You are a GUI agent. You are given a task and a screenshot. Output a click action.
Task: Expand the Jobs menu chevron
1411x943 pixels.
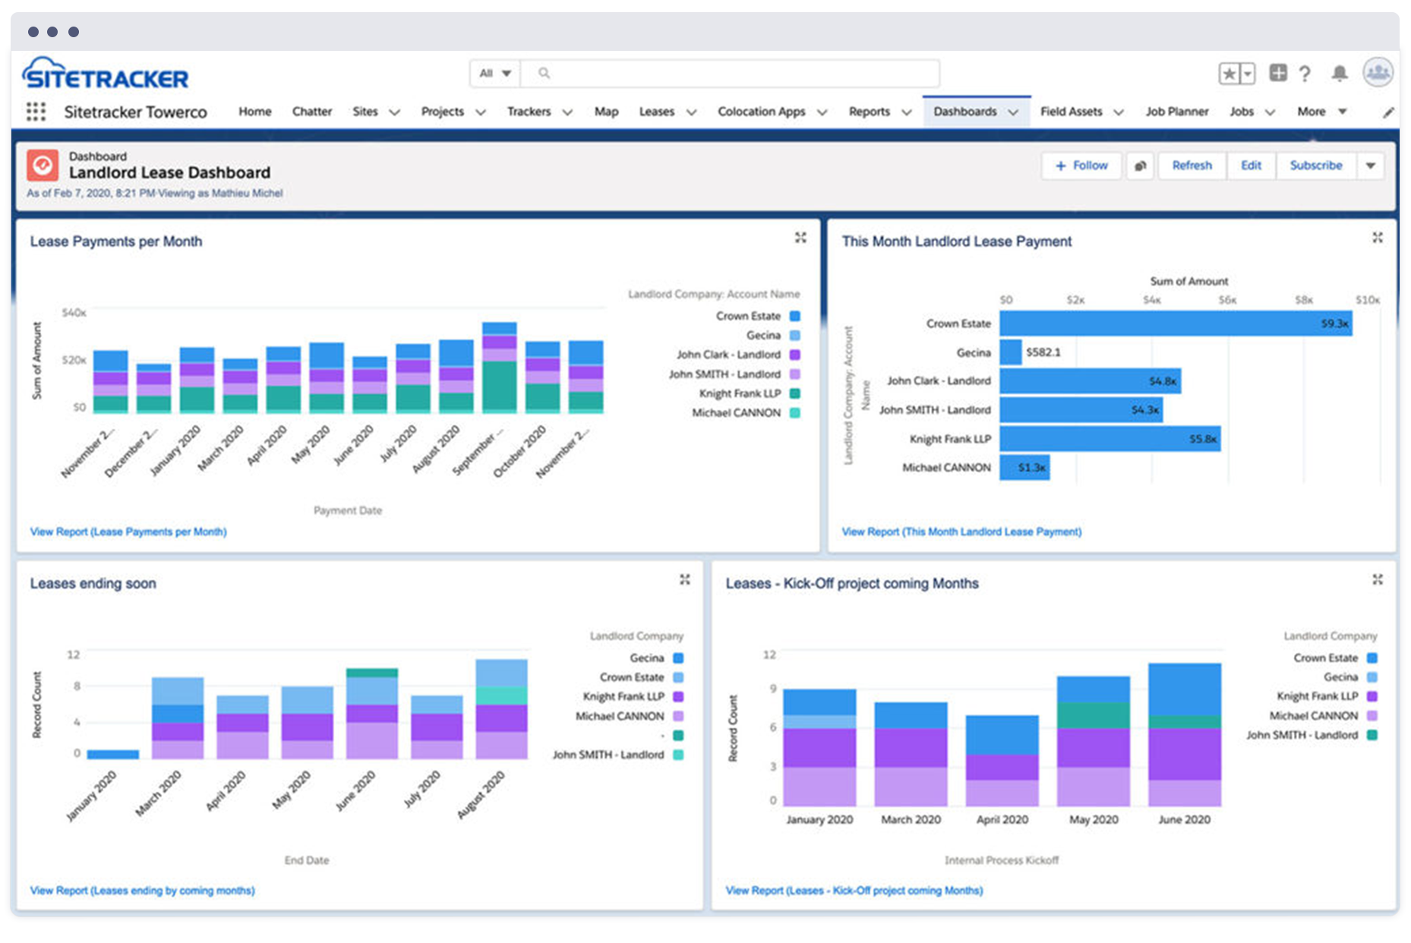click(1270, 112)
